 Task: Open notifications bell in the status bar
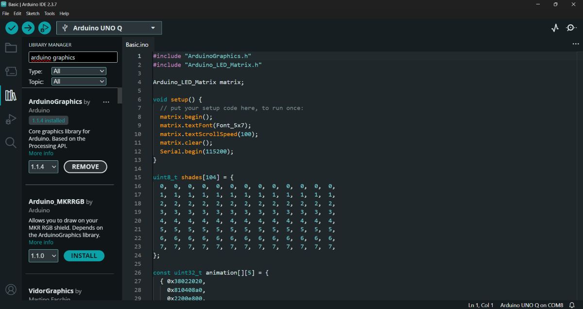[572, 305]
